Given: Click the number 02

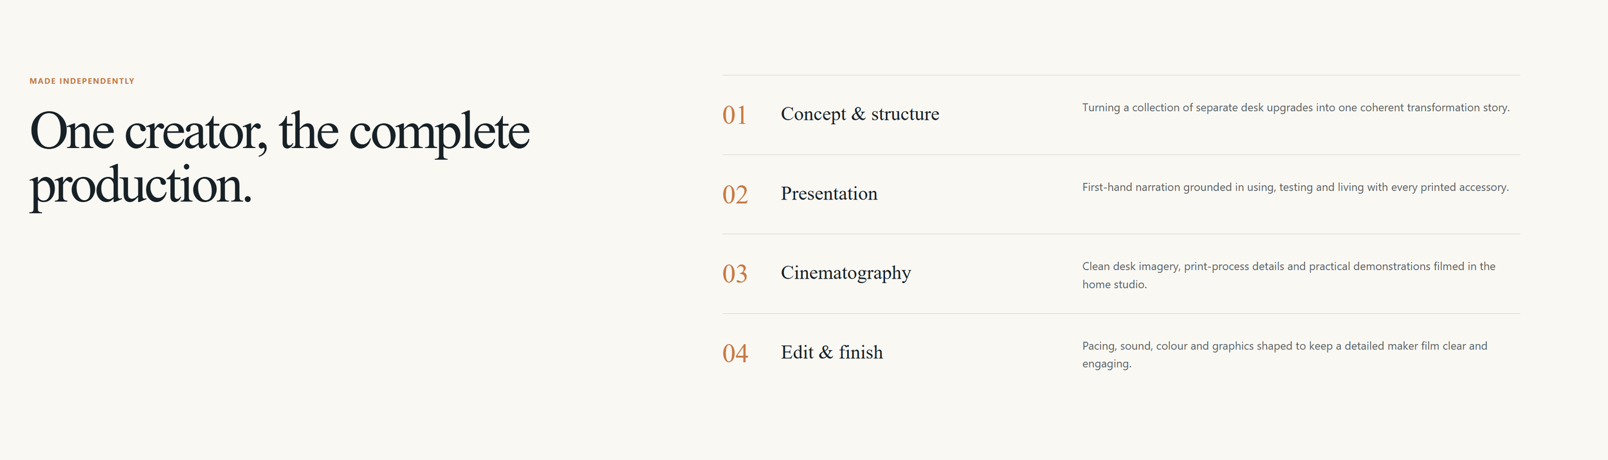Looking at the screenshot, I should [x=735, y=195].
